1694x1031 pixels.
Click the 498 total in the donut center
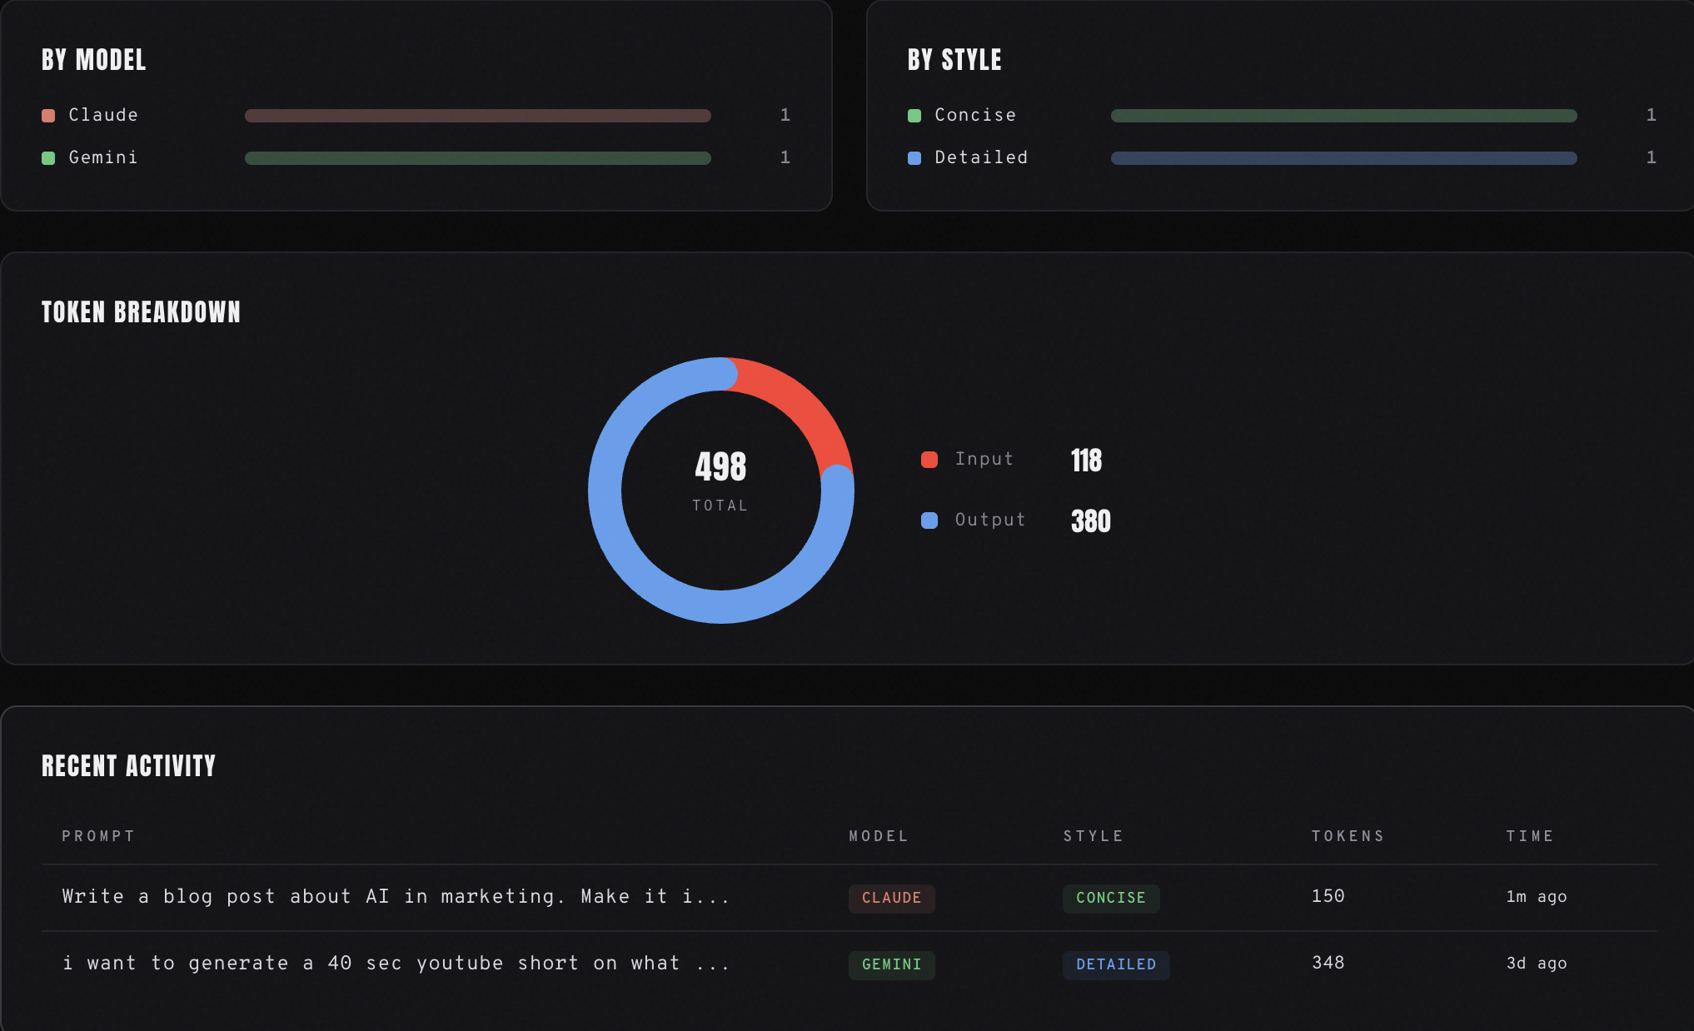click(720, 466)
